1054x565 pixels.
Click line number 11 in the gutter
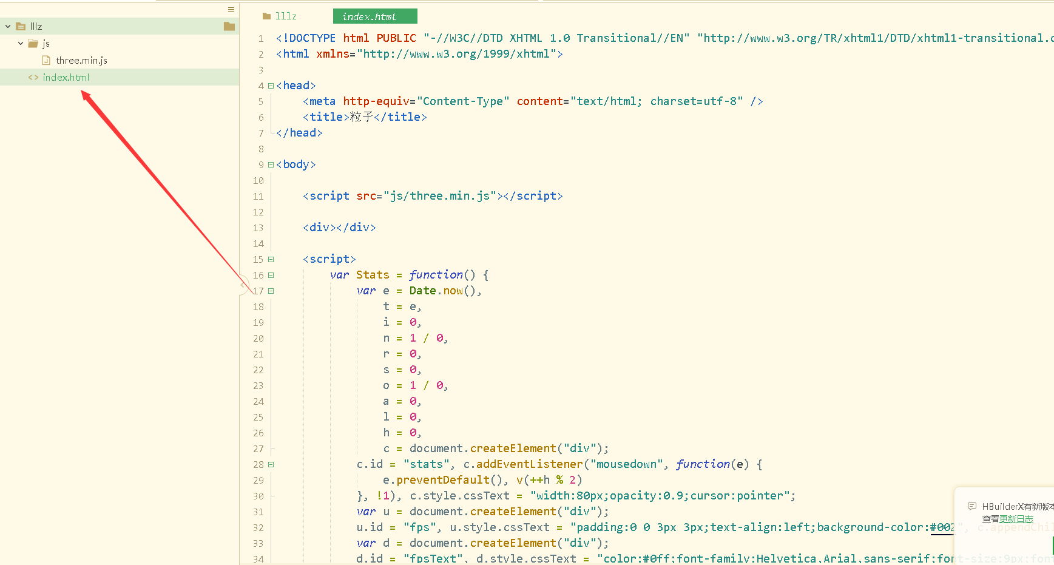pyautogui.click(x=258, y=196)
